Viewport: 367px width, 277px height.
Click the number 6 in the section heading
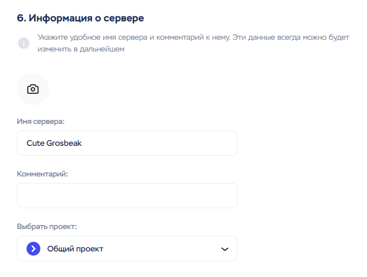pos(20,18)
